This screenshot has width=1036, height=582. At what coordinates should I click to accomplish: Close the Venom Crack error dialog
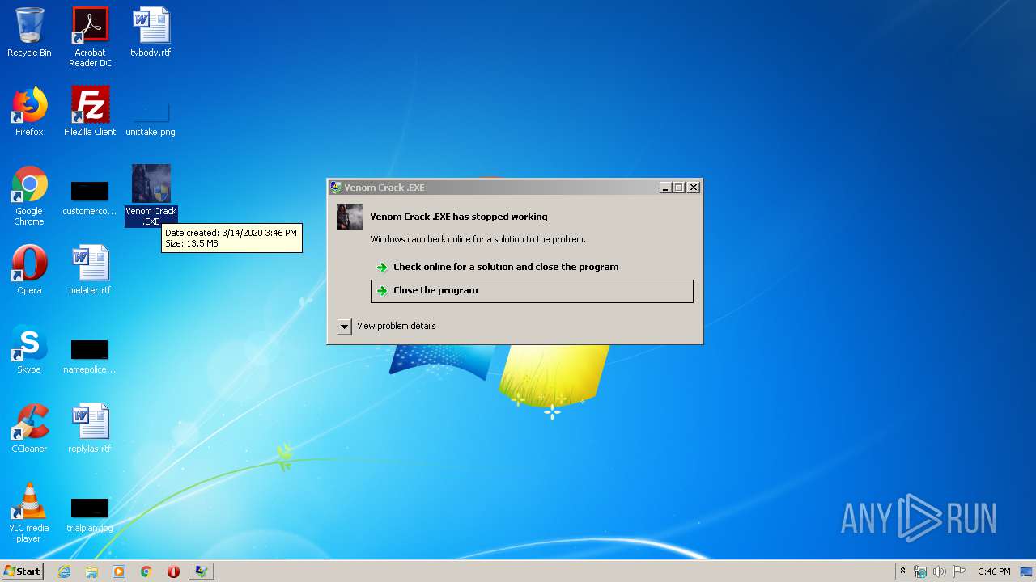pyautogui.click(x=694, y=188)
